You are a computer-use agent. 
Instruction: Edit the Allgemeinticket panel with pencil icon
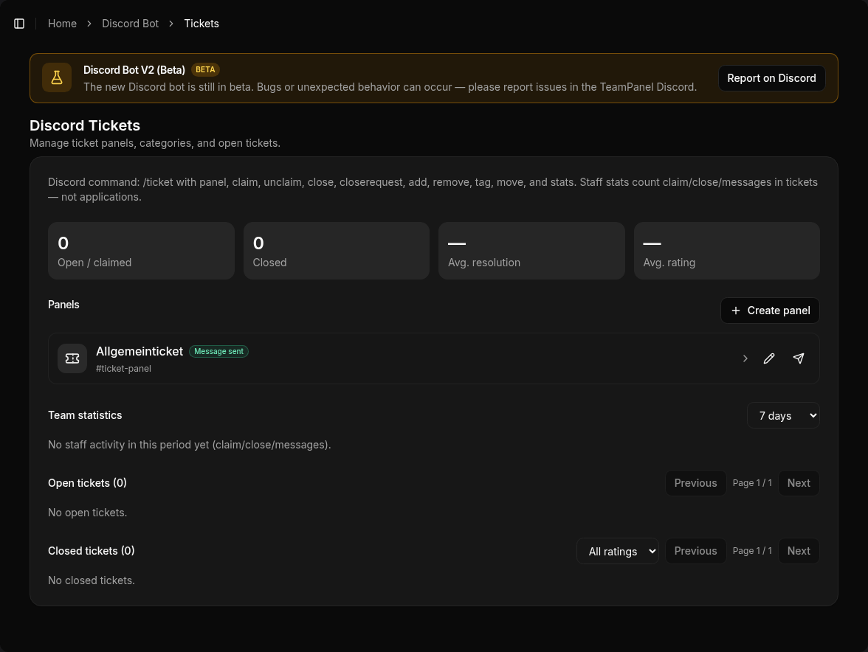click(x=769, y=358)
